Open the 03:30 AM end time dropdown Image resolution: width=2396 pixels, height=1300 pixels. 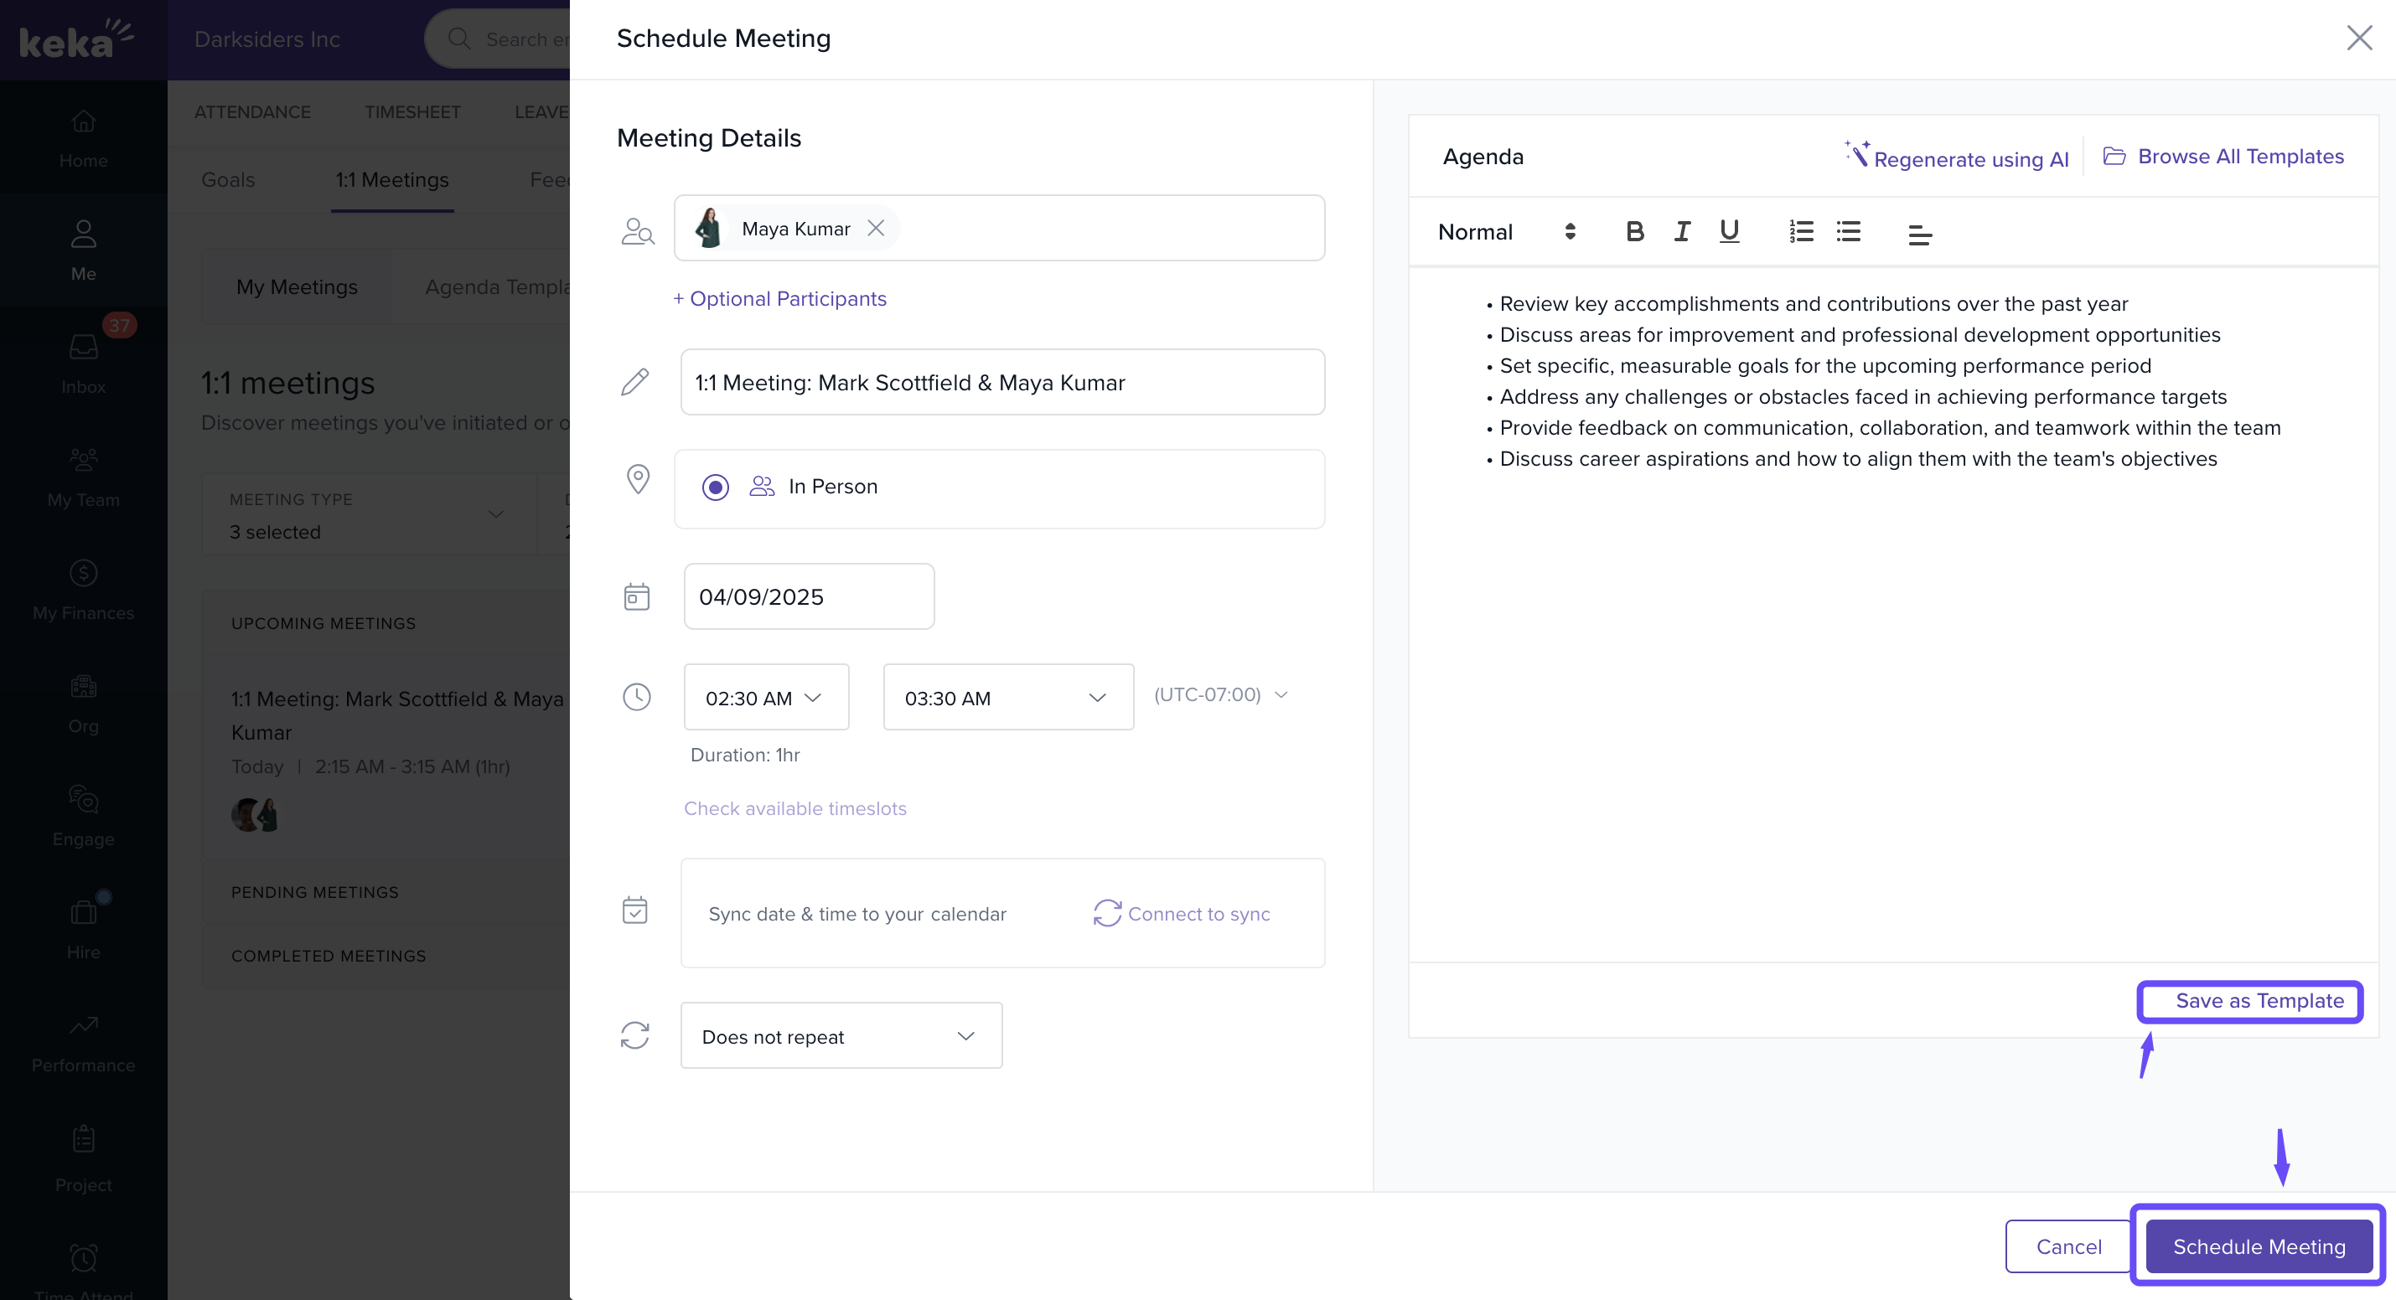click(x=1007, y=698)
